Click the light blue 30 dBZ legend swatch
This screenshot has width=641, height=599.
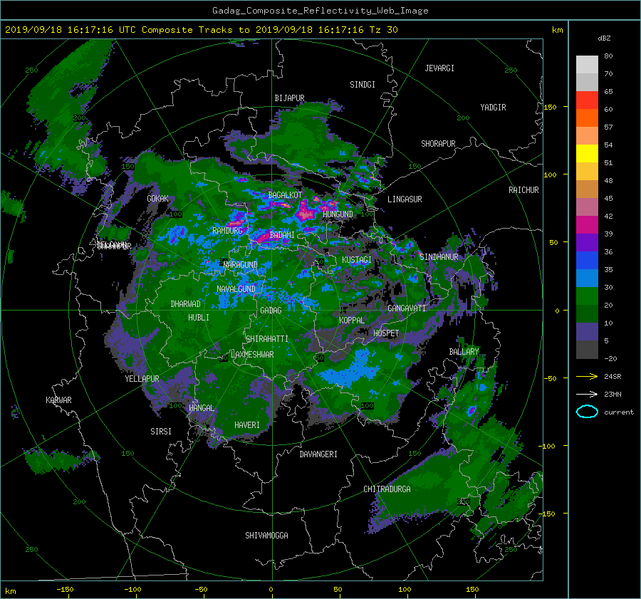click(587, 278)
